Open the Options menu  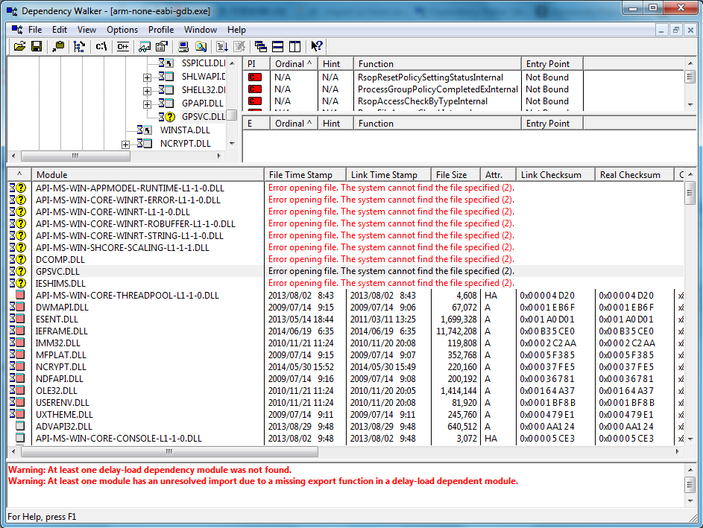tap(122, 30)
